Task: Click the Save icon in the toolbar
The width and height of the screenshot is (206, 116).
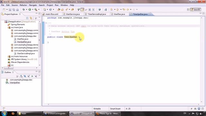Action: 10,9
